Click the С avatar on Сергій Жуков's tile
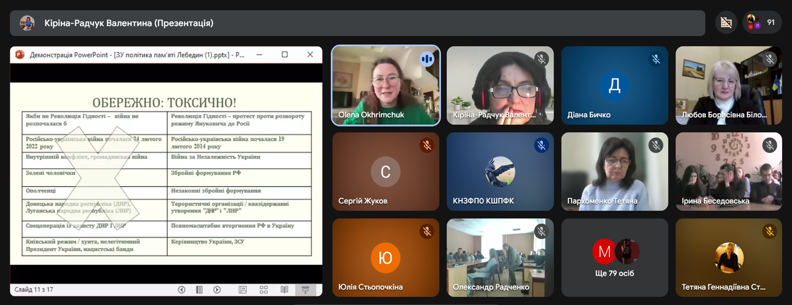792x305 pixels. click(386, 172)
